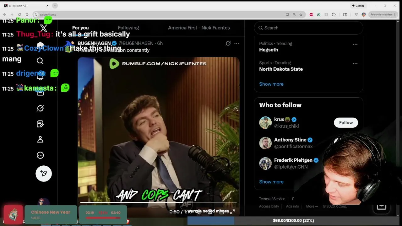Open Grok from the left sidebar
402x226 pixels.
tap(40, 108)
